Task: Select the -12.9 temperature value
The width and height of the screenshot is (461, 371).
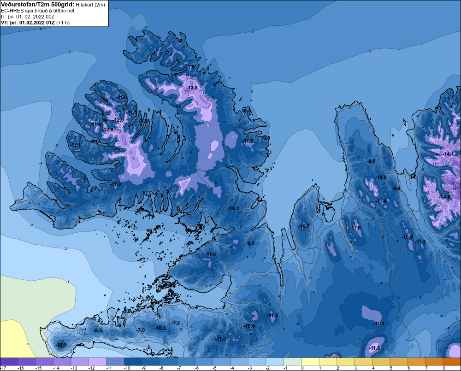Action: click(118, 120)
